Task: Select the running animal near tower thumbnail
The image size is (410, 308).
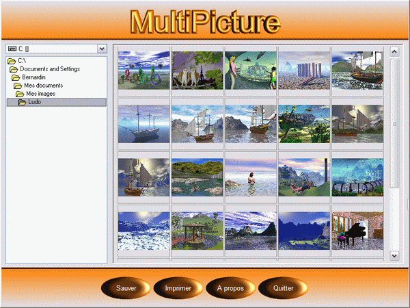Action: [x=304, y=177]
